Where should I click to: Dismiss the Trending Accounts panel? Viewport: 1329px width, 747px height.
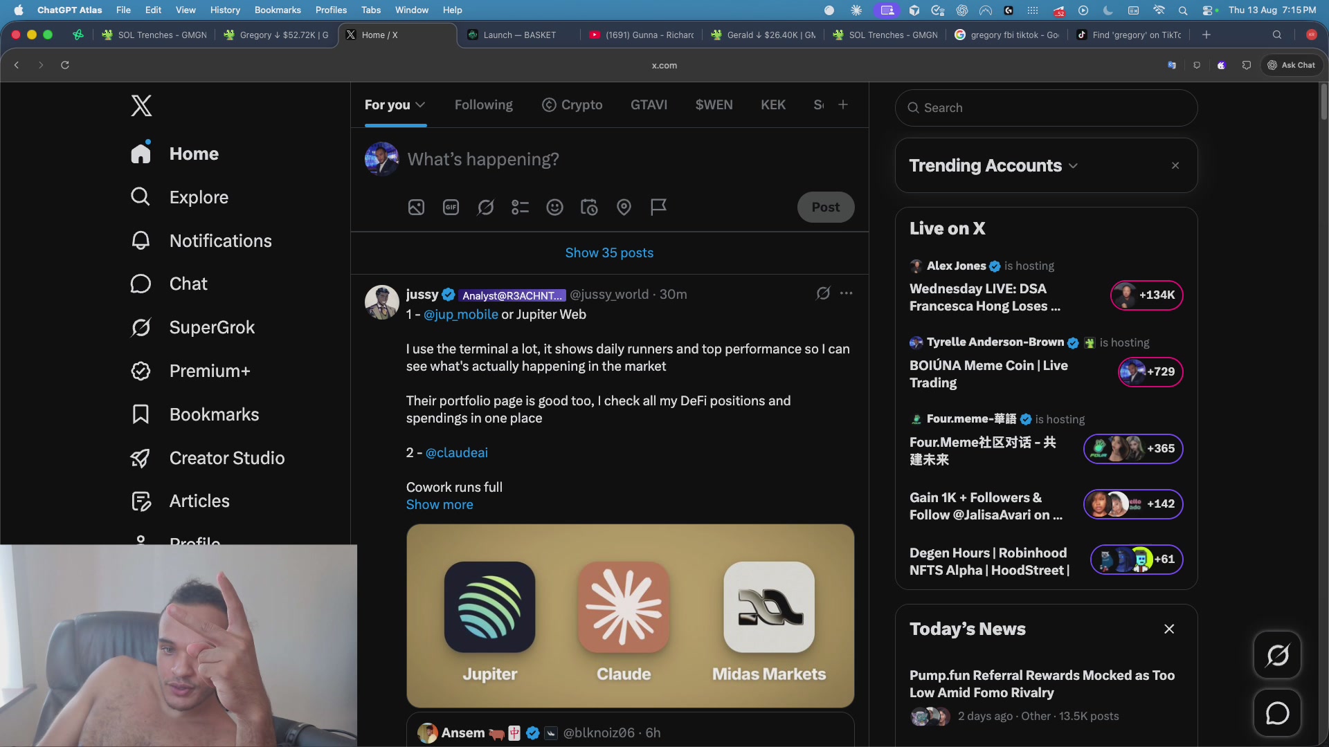click(1175, 166)
